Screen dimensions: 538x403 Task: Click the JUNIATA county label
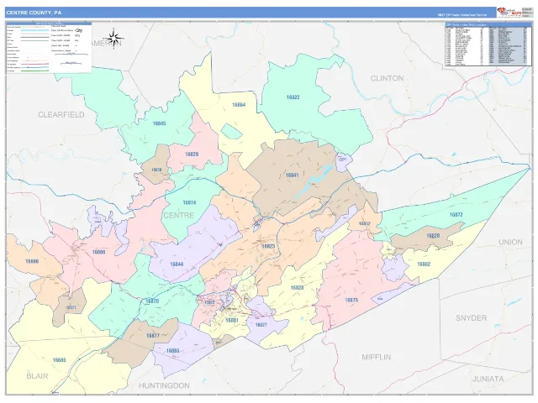[488, 379]
